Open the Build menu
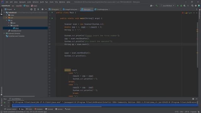 42,2
